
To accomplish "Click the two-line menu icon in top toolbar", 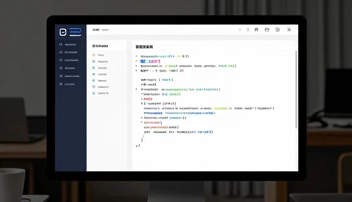I will point(248,30).
